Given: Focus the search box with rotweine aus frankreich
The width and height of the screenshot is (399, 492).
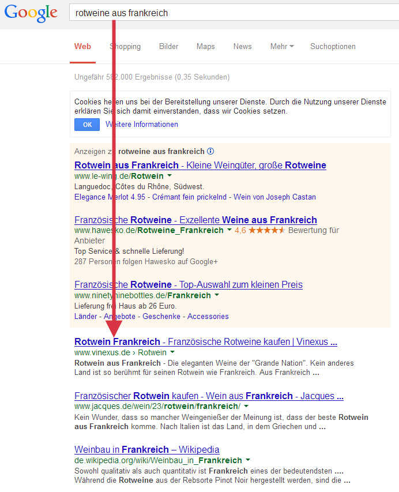Looking at the screenshot, I should [x=234, y=13].
